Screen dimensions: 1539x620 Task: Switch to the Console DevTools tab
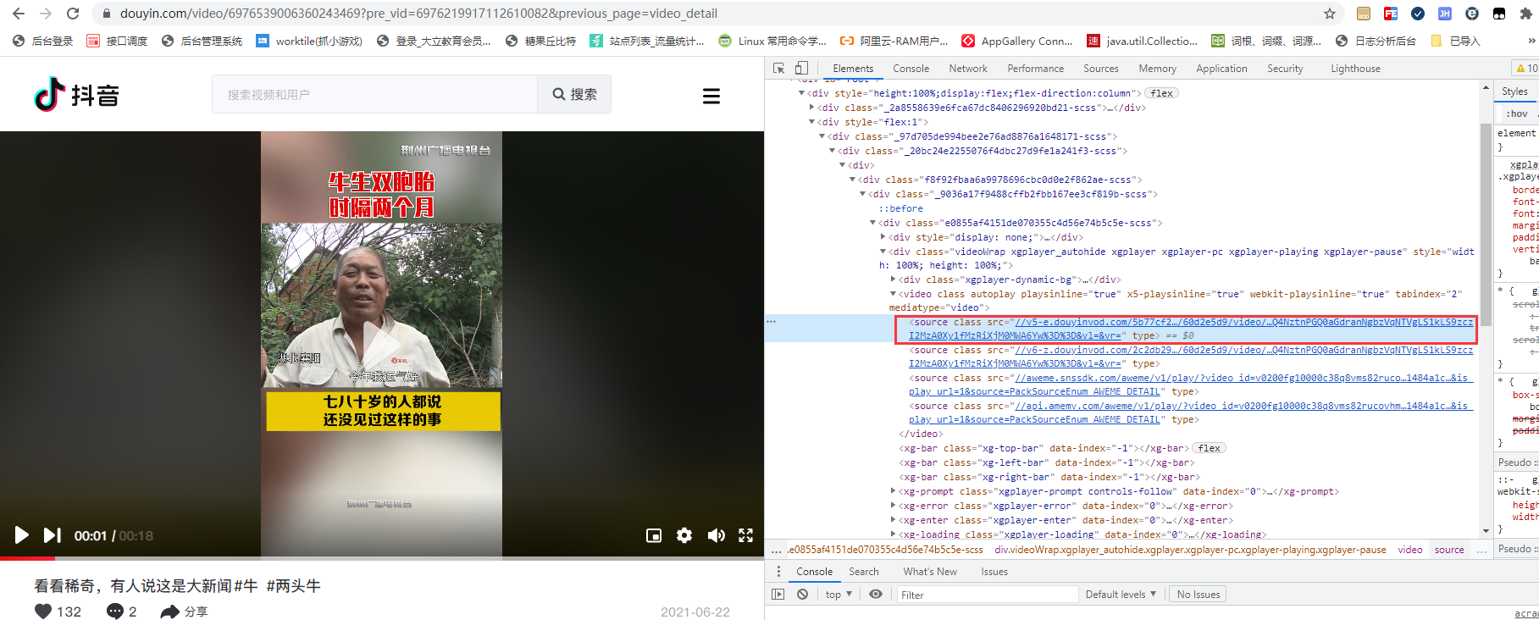tap(911, 69)
